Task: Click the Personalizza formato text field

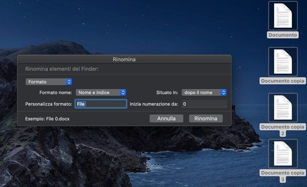Action: tap(101, 104)
